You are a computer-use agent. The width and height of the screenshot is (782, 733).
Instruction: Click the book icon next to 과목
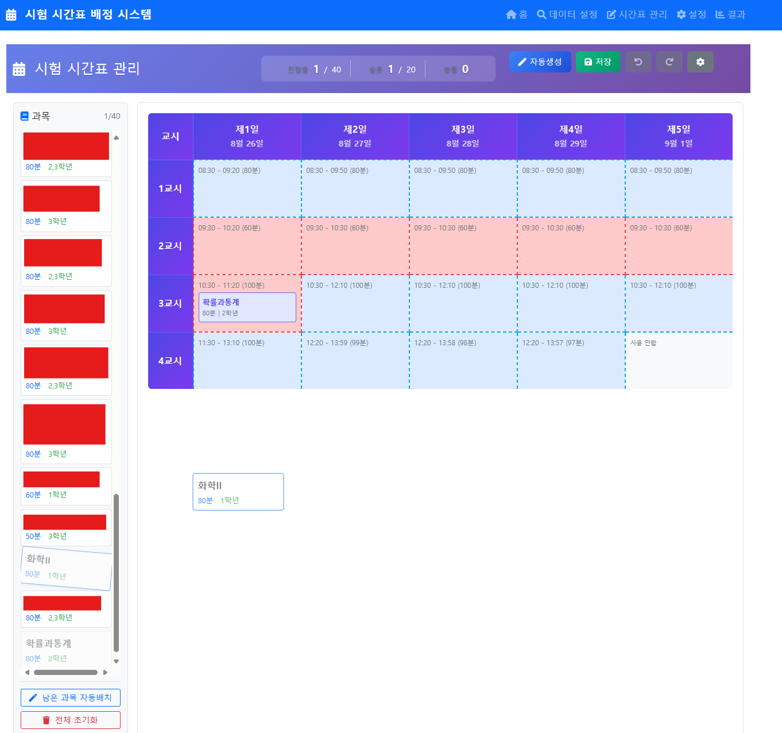(x=25, y=116)
